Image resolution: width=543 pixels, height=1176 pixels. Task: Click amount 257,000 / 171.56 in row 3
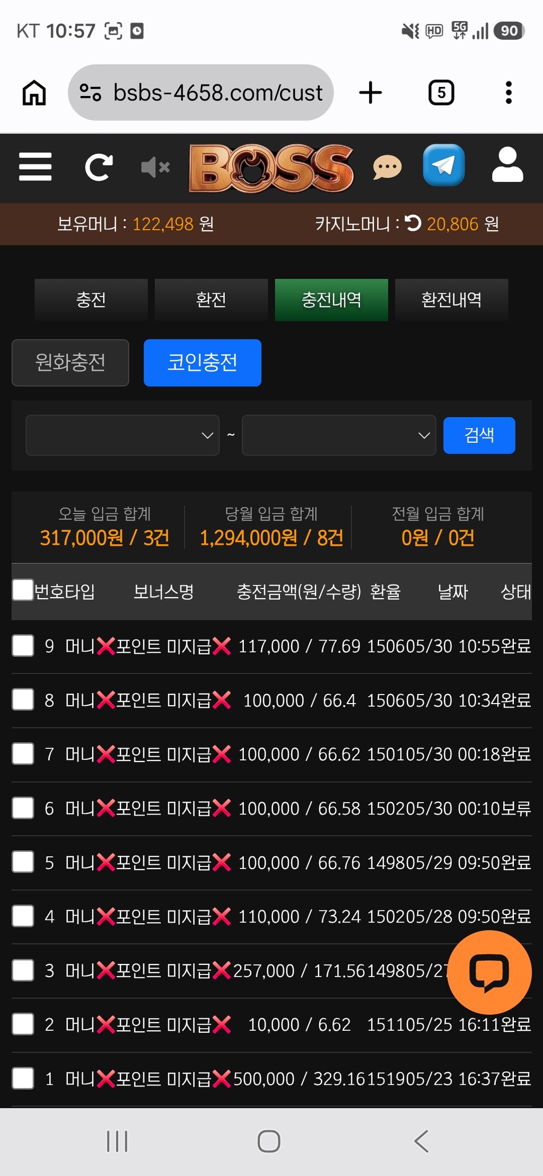point(299,971)
